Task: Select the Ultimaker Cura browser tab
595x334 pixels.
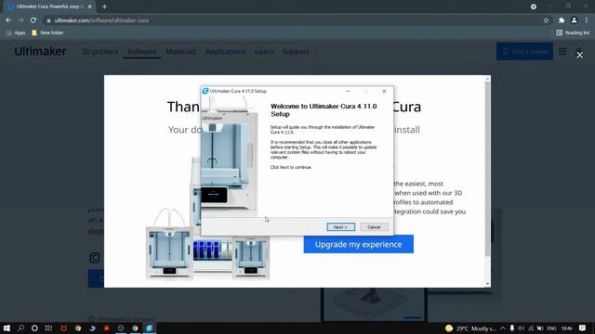Action: tap(49, 6)
